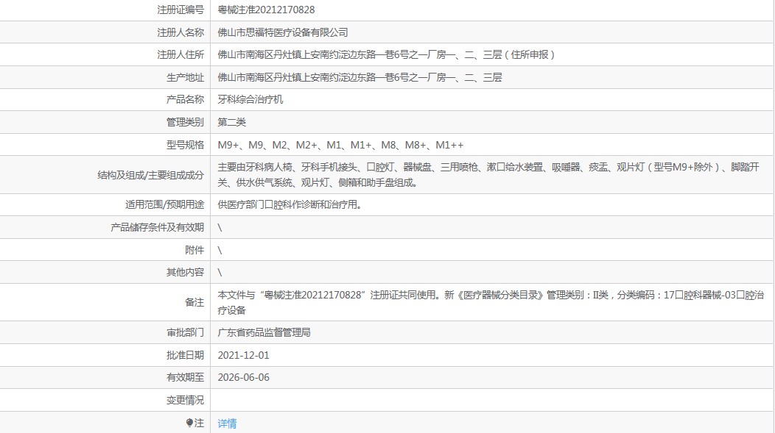Click the 适用范围/预期用途 label
Viewport: 775px width, 433px height.
(x=164, y=204)
